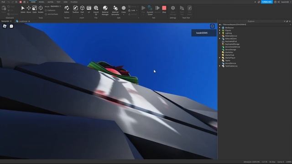Switch to the HOME ribbon tab

pos(33,2)
